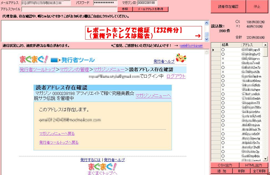Click the レポートキング red banner
The height and width of the screenshot is (175, 270).
(x=143, y=33)
